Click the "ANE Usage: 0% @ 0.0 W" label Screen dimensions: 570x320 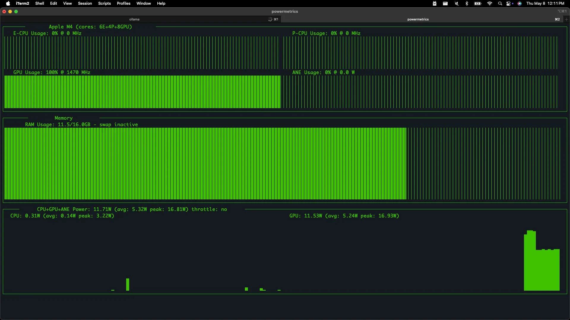coord(323,72)
